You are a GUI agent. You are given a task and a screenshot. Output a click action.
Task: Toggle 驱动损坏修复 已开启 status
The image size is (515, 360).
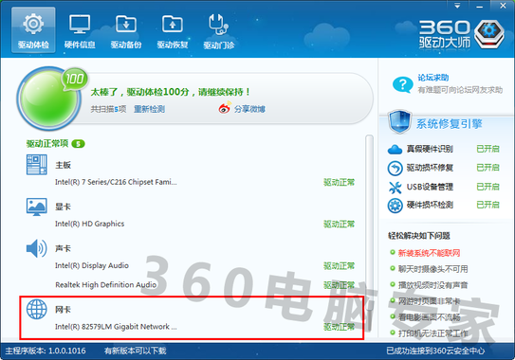(x=487, y=168)
